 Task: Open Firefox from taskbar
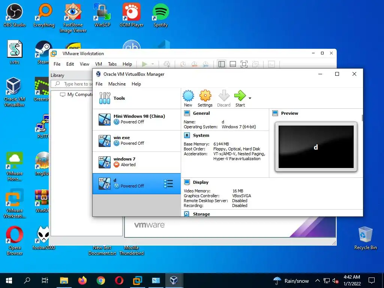pyautogui.click(x=82, y=280)
